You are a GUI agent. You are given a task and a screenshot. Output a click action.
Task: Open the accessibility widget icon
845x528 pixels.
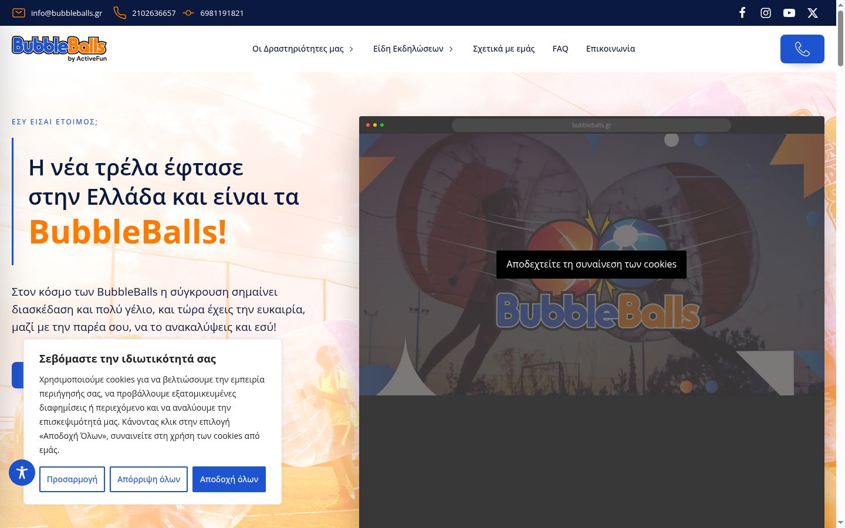pos(22,472)
